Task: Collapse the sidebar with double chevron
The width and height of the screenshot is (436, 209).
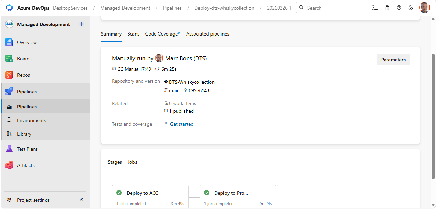Action: pos(81,200)
